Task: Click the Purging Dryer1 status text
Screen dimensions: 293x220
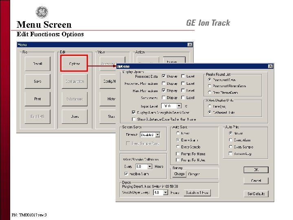Action: (x=150, y=187)
